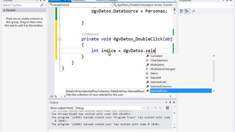This screenshot has width=235, height=132.
Task: Click wrench icon beside SelectedCells
Action: pyautogui.click(x=148, y=82)
